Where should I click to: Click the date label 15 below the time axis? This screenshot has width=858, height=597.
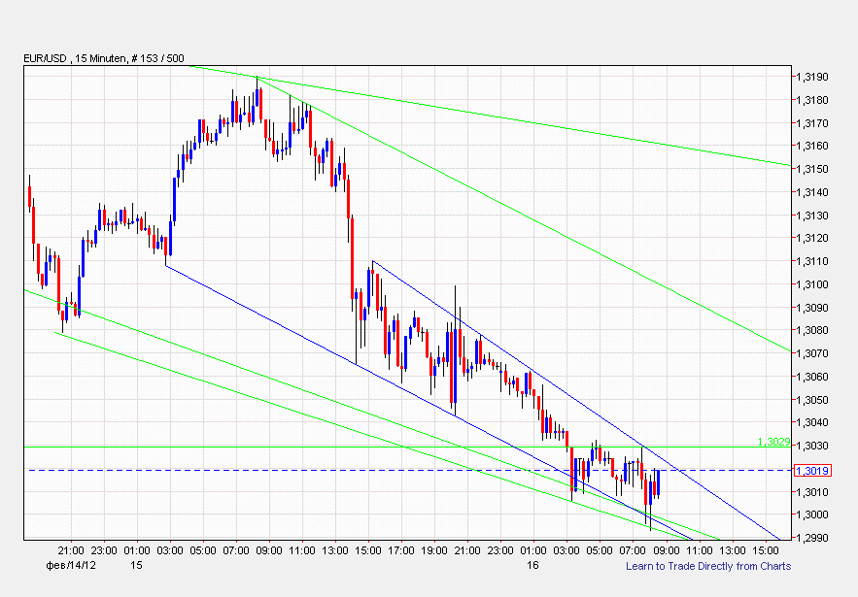coord(136,565)
